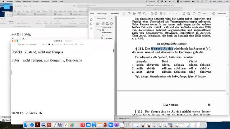Click the upload to cloud icon in Acrobat
This screenshot has width=230, height=129.
pos(129,14)
